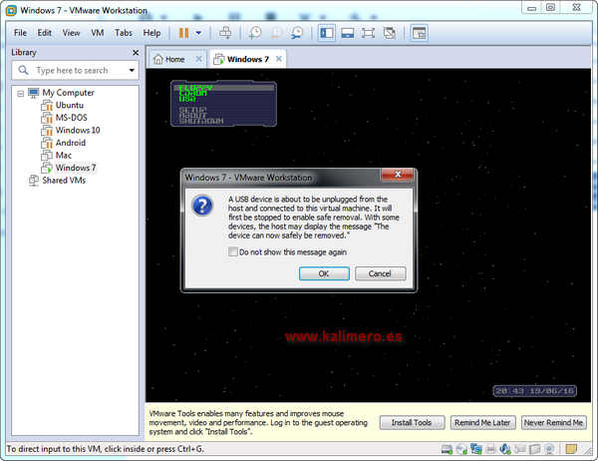Click the Never Remind Me button
Screen dimensions: 598x461
(553, 422)
